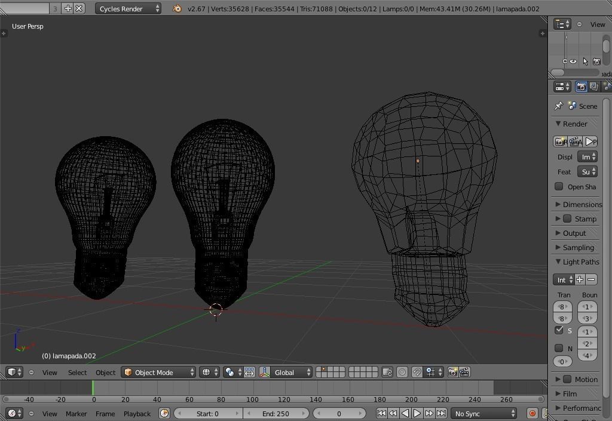Enable the Motion blur checkbox
Viewport: 612px width, 421px height.
click(x=568, y=379)
